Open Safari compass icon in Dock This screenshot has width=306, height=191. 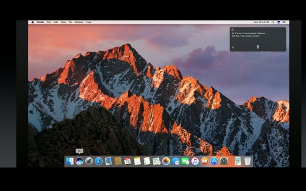99,161
